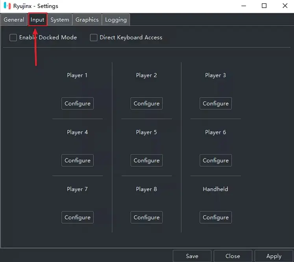Open the Logging tab
The image size is (294, 262).
[x=116, y=20]
